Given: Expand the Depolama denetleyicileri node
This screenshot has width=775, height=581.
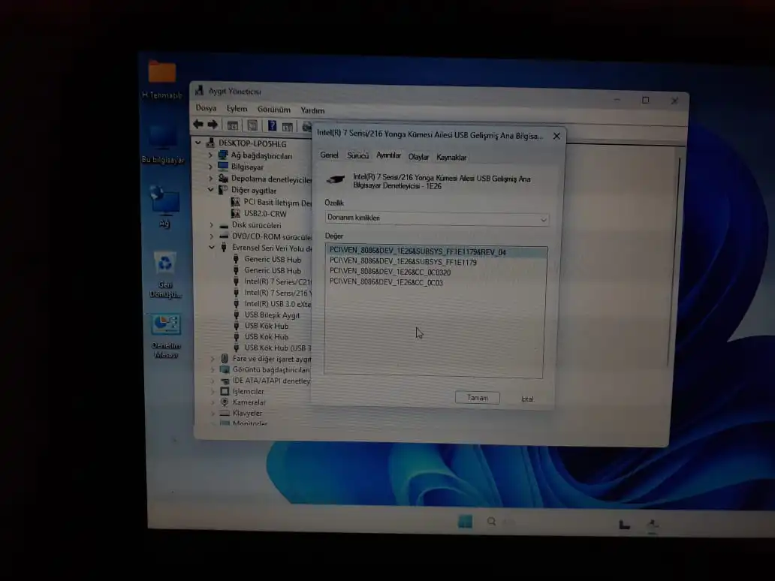Looking at the screenshot, I should coord(210,179).
